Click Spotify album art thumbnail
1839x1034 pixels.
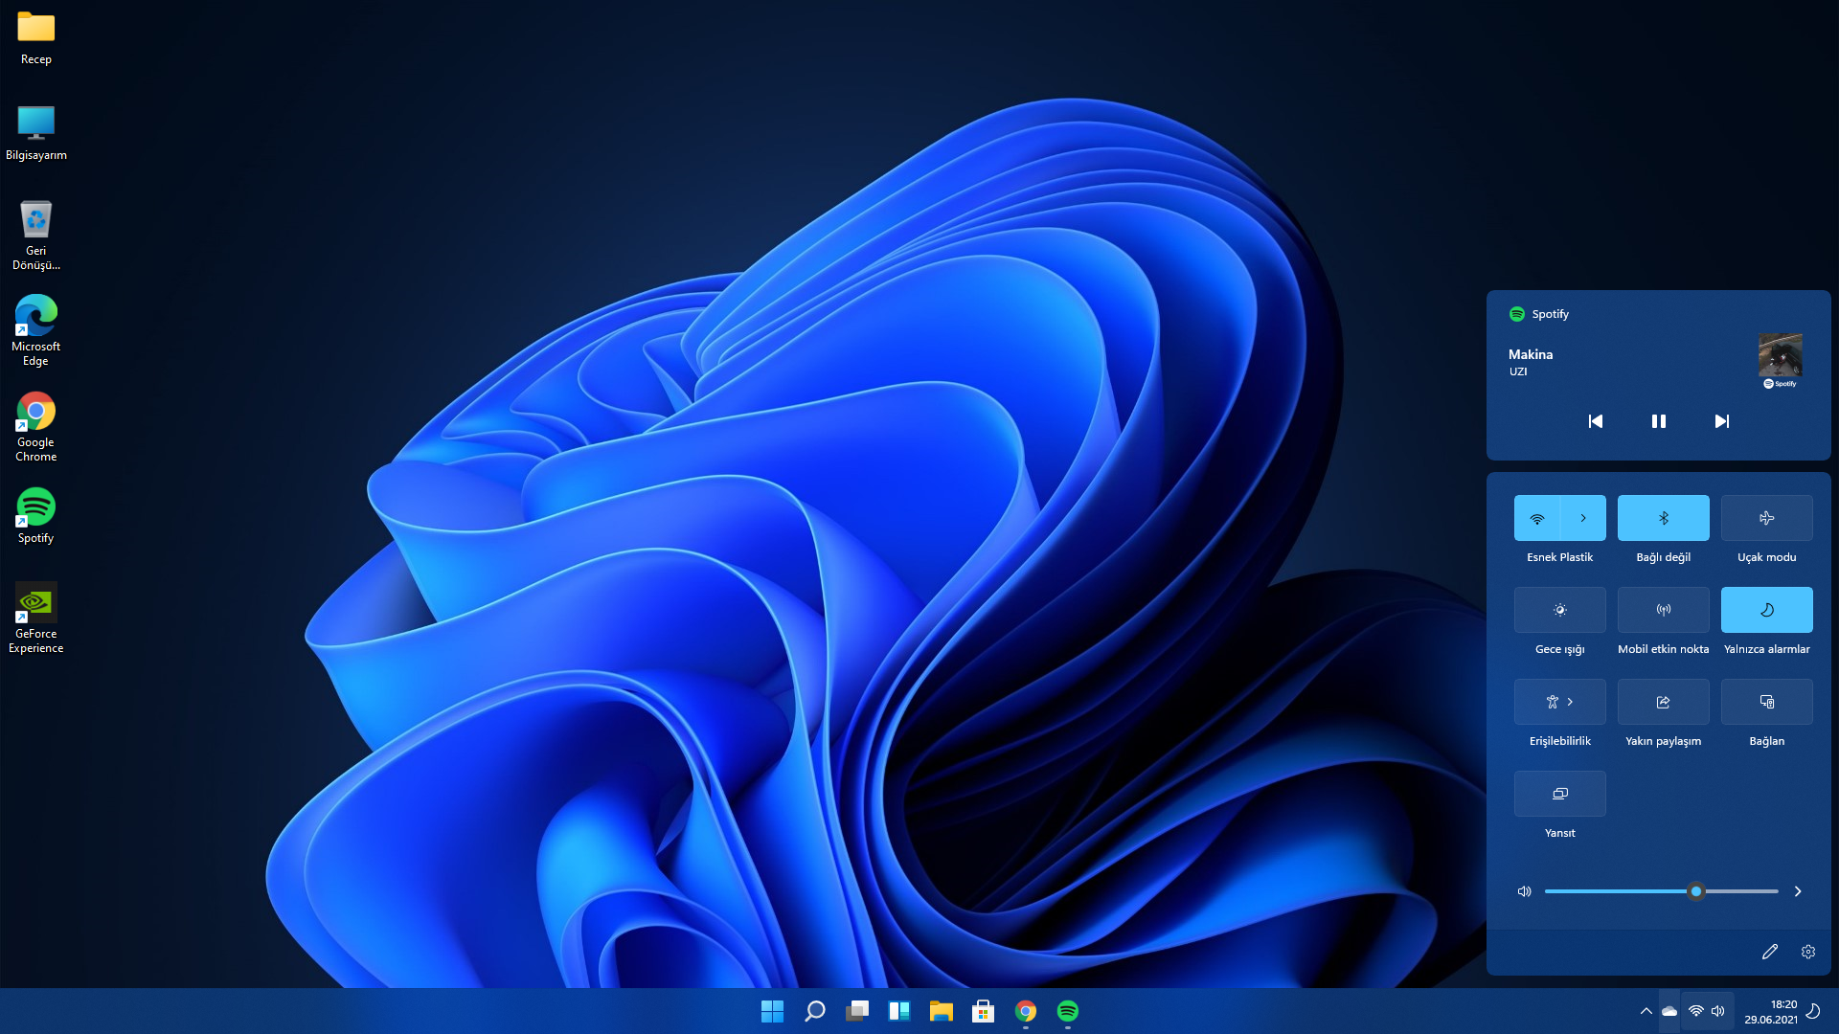pyautogui.click(x=1780, y=355)
